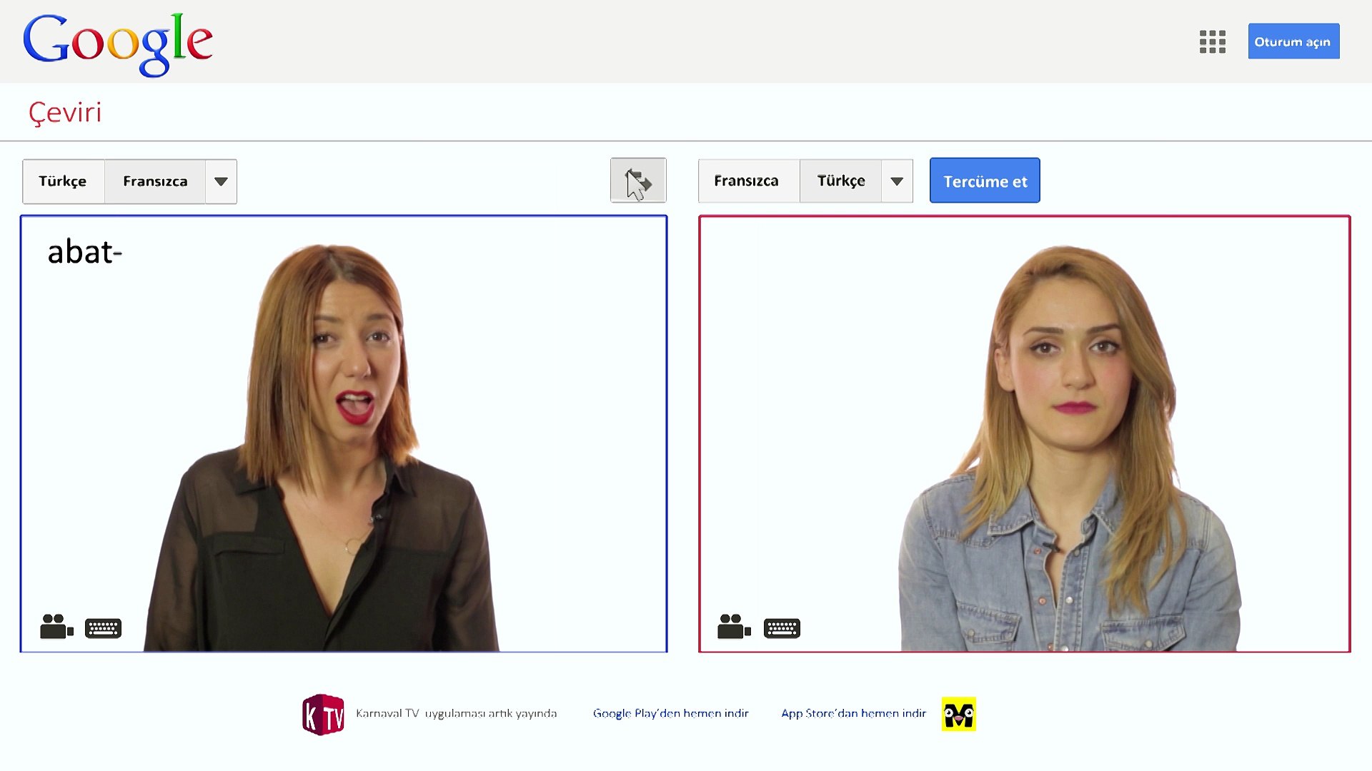Expand source language dropdown arrow
Screen dimensions: 1372x771
tap(221, 181)
